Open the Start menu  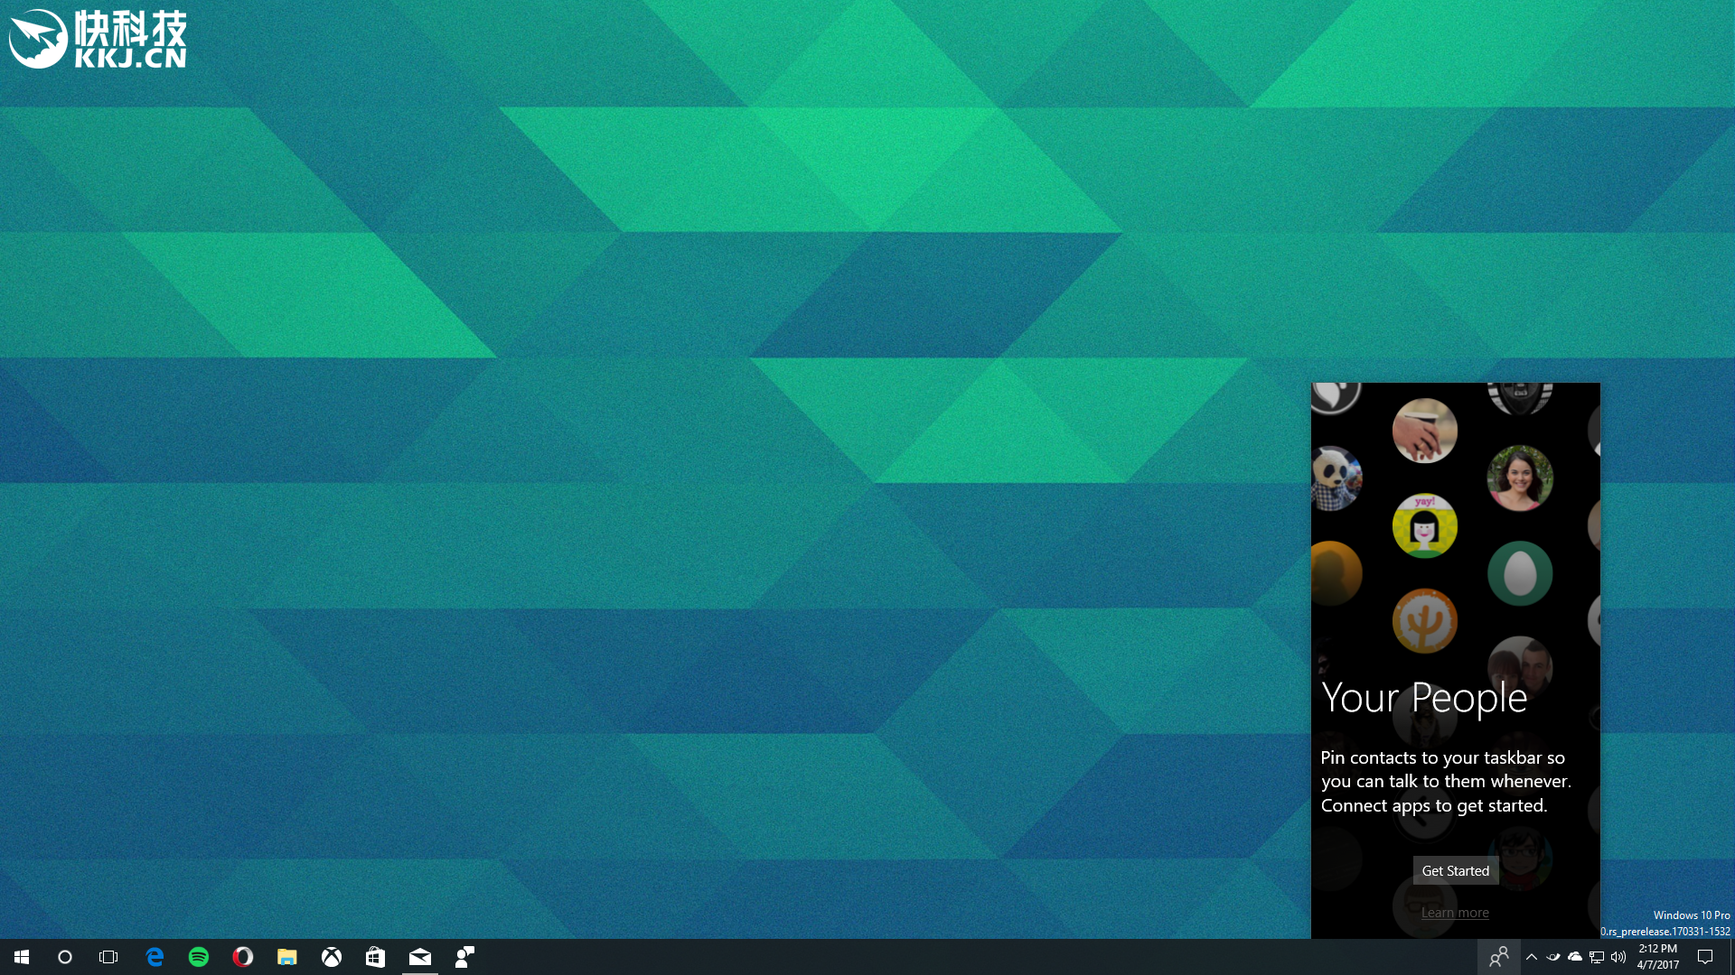click(22, 957)
